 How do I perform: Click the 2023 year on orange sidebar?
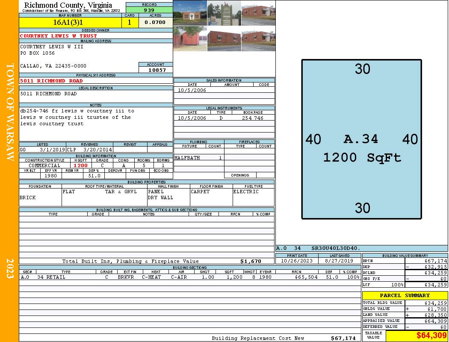(10, 268)
